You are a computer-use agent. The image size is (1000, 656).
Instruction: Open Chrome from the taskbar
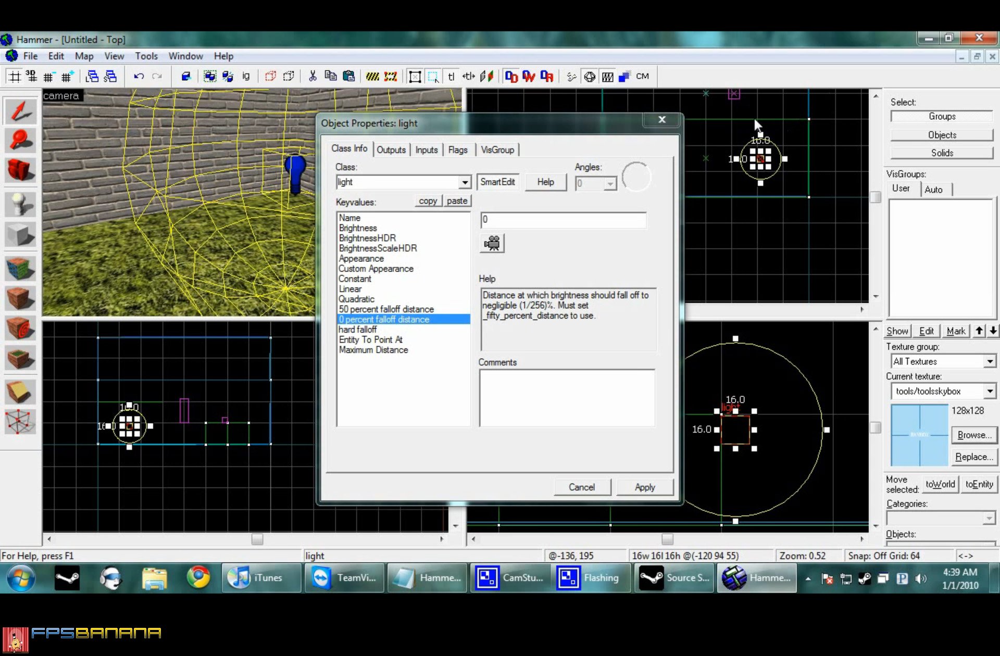pos(198,578)
